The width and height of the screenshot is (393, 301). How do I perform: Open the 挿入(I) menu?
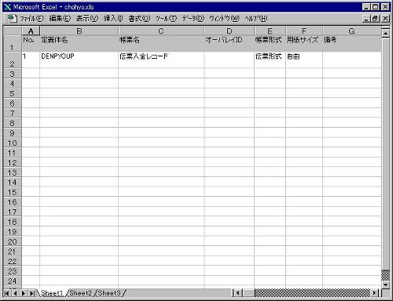[x=113, y=19]
